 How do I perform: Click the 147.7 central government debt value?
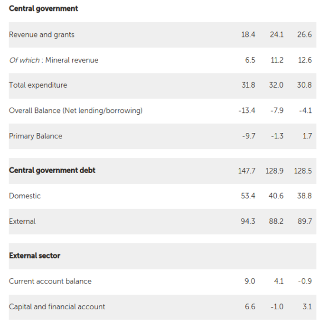246,171
